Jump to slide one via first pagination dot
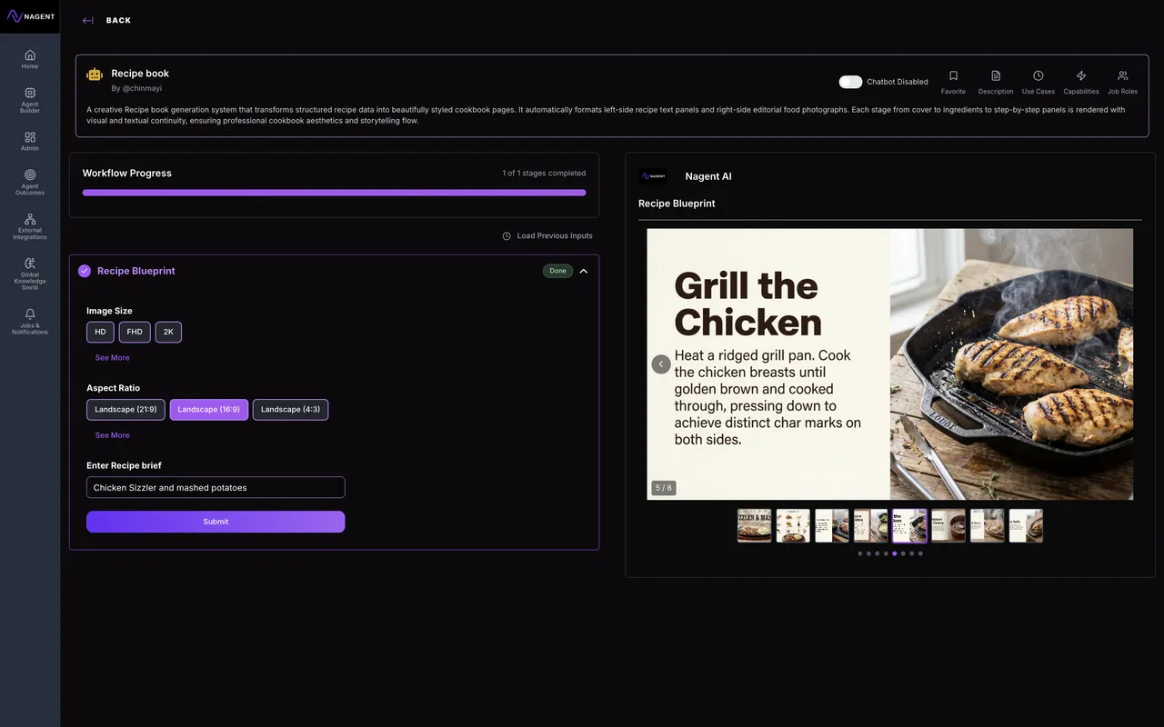Viewport: 1164px width, 727px height. coord(860,553)
